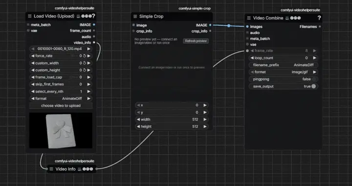352x186 pixels.
Task: Open the Video Info node hamburger menu
Action: click(51, 169)
